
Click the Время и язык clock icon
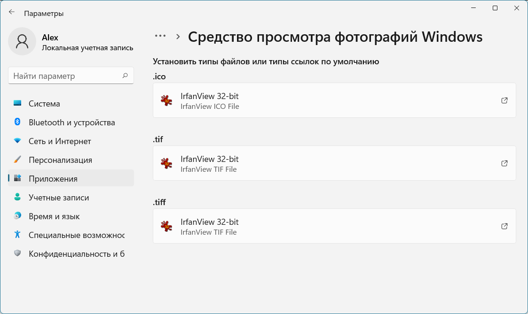click(17, 215)
